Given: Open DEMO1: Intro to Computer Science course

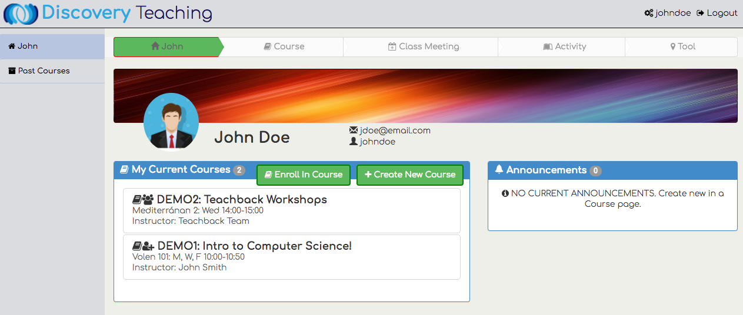Looking at the screenshot, I should coord(254,246).
